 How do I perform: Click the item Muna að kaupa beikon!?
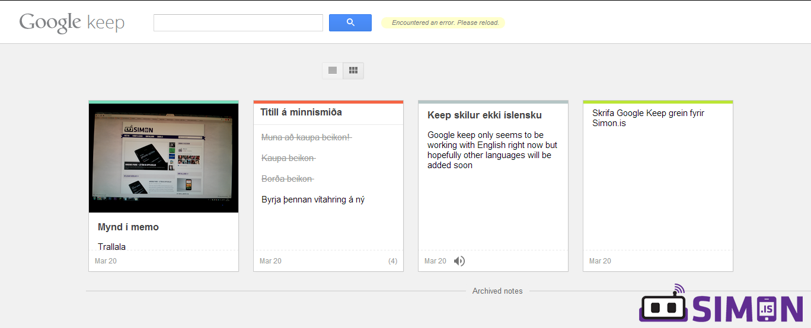[306, 137]
